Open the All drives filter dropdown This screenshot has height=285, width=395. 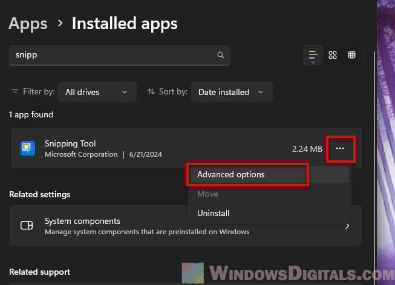[97, 92]
